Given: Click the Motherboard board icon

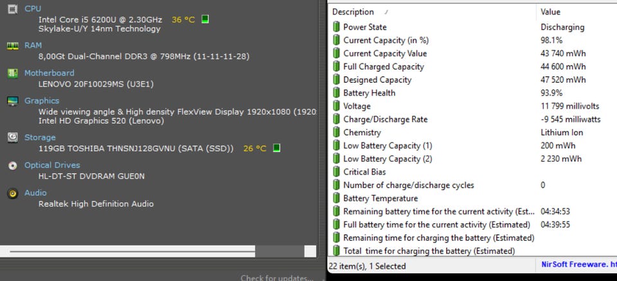Looking at the screenshot, I should pos(13,73).
